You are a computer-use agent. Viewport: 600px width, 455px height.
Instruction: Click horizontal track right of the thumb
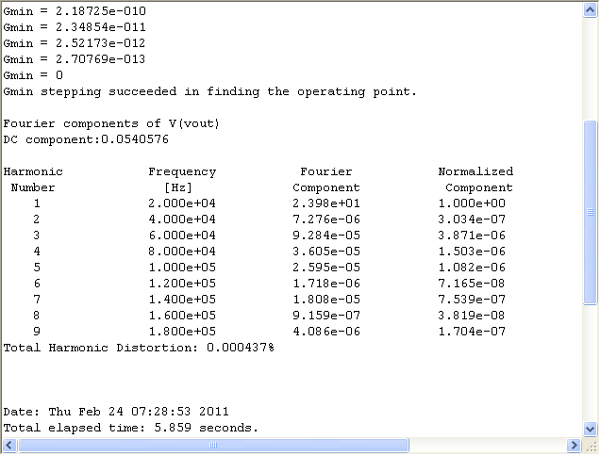tap(488, 445)
